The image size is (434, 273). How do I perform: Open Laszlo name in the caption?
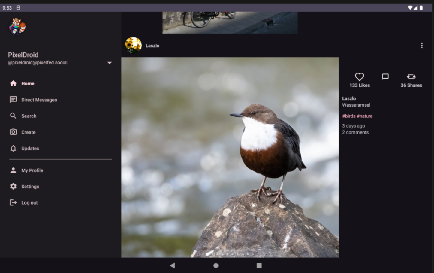349,98
